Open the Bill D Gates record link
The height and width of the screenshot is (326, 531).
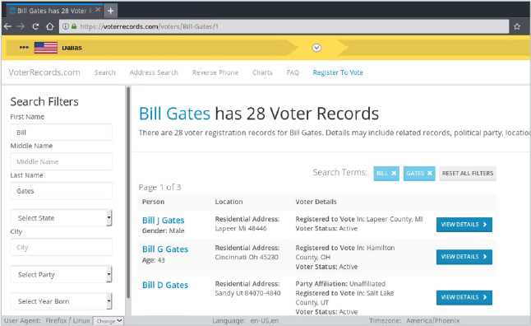pos(165,286)
